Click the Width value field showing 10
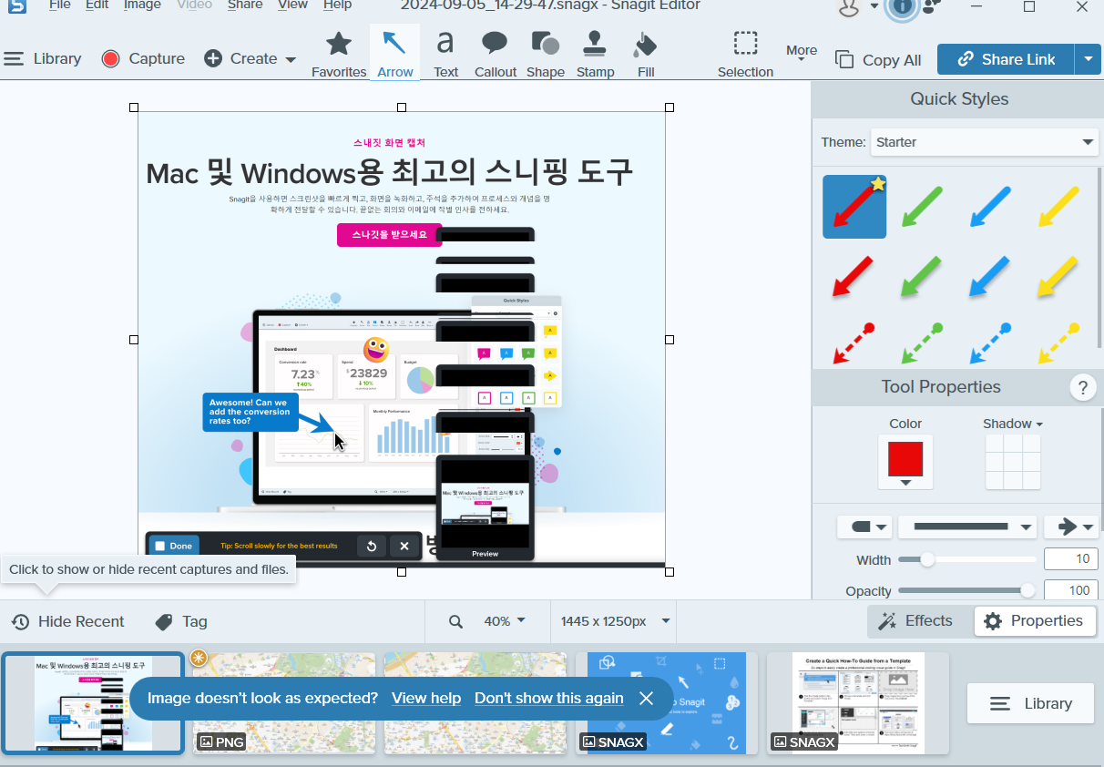The width and height of the screenshot is (1104, 767). (1070, 559)
